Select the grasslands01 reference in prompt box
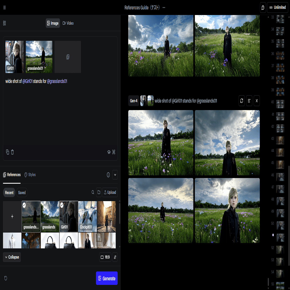The width and height of the screenshot is (290, 290). pos(39,57)
